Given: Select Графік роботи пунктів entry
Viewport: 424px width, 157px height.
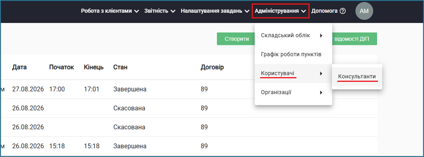Looking at the screenshot, I should (x=293, y=55).
